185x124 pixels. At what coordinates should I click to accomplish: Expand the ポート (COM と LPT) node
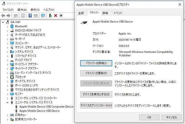click(x=8, y=86)
